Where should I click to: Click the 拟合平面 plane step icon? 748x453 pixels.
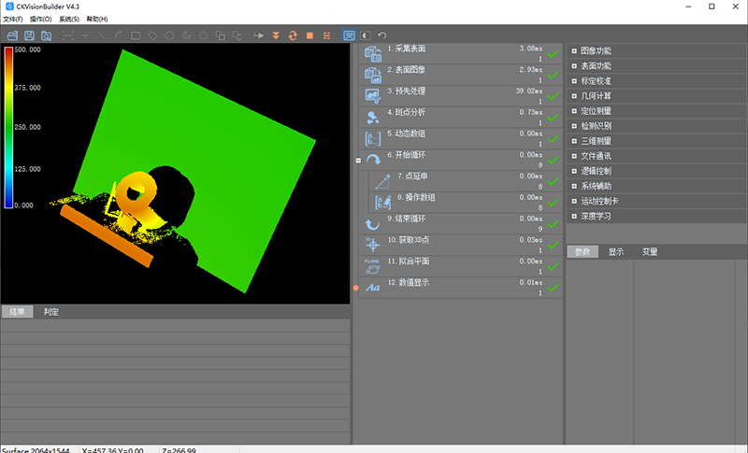click(x=372, y=265)
